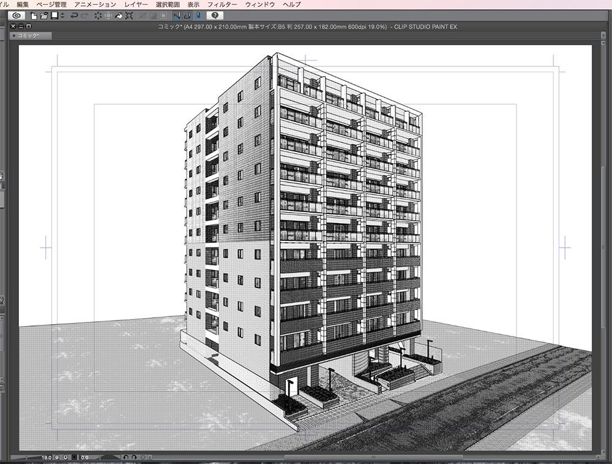Screen dimensions: 612x464
Task: Click the Deselect icon in the toolbar
Action: pyautogui.click(x=98, y=16)
